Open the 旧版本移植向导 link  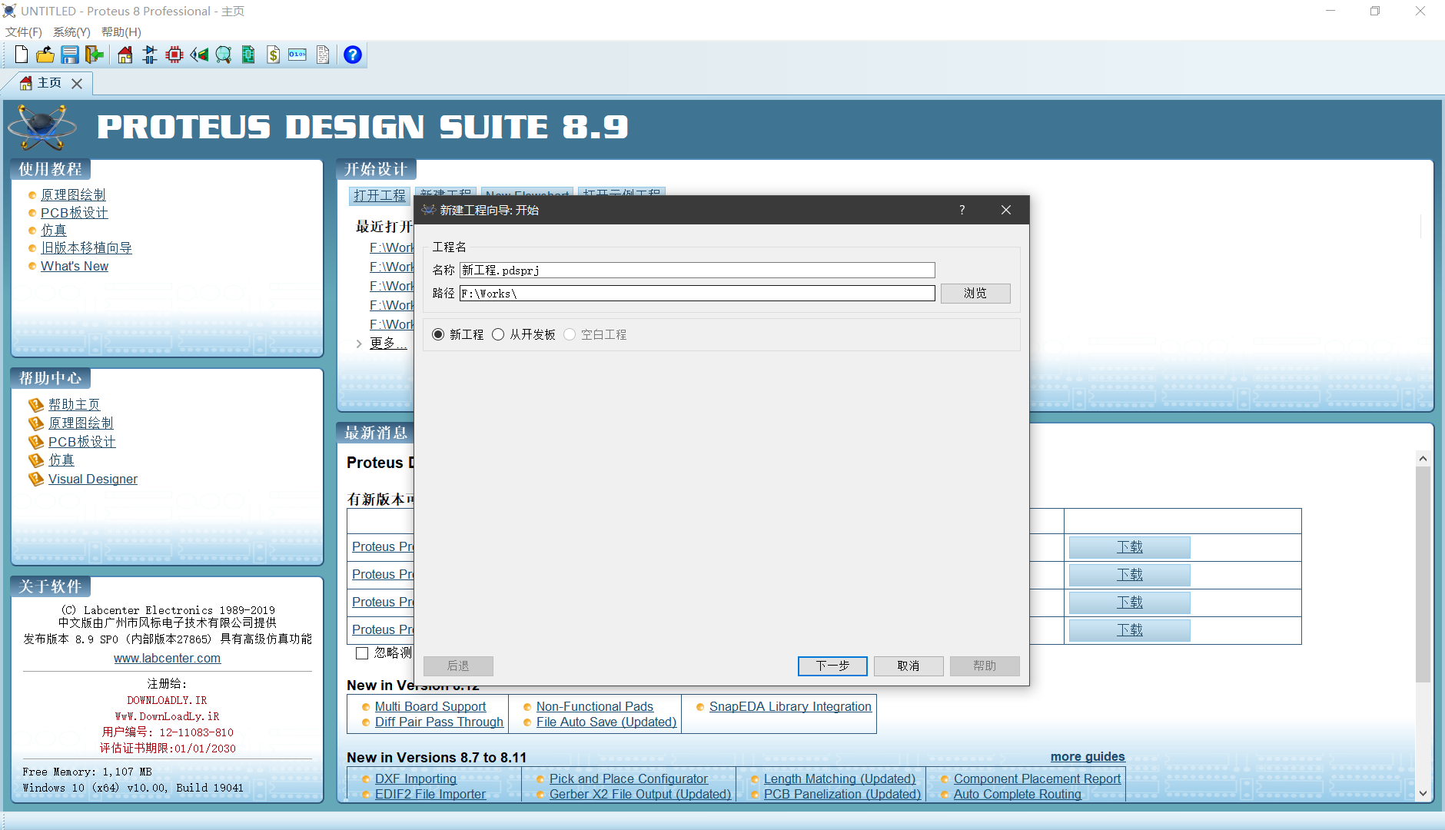86,248
